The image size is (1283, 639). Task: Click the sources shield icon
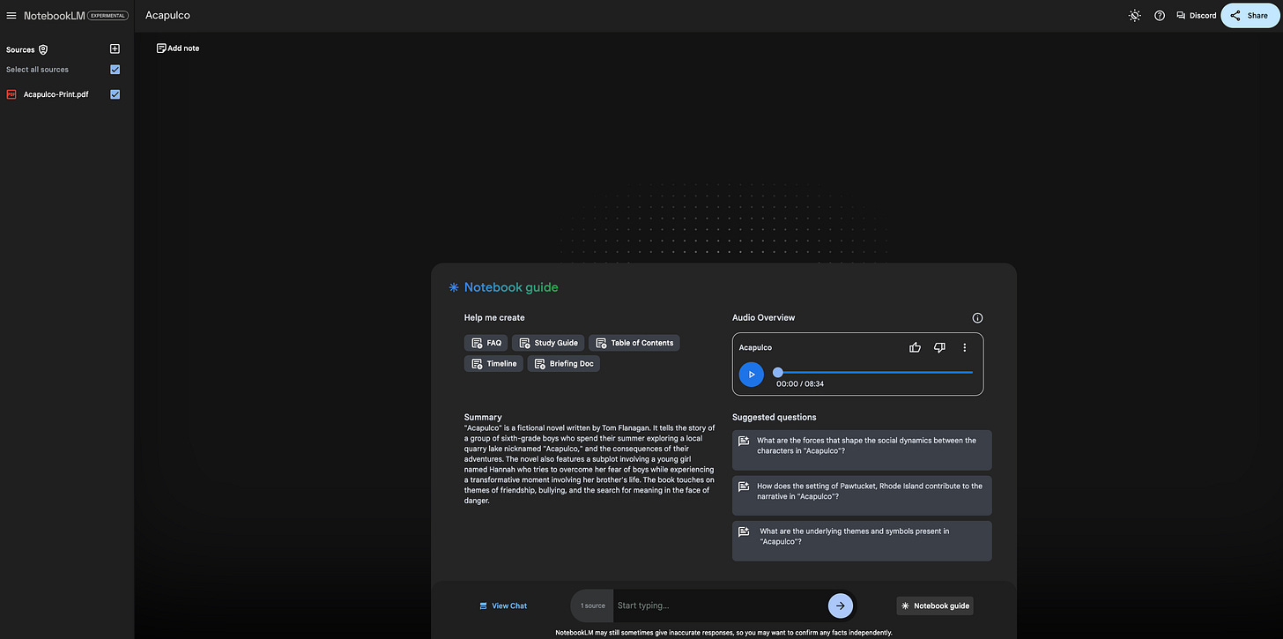coord(43,49)
